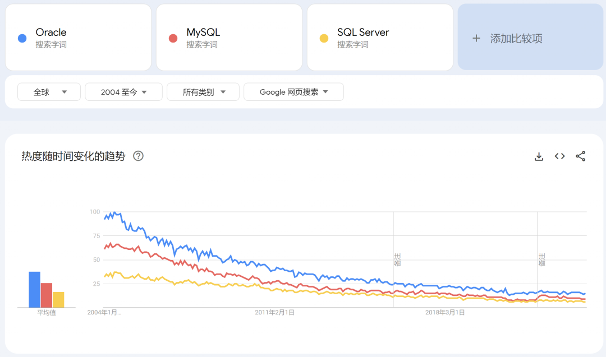Expand the Google 网页搜索 search type dropdown
The width and height of the screenshot is (606, 357).
point(293,92)
